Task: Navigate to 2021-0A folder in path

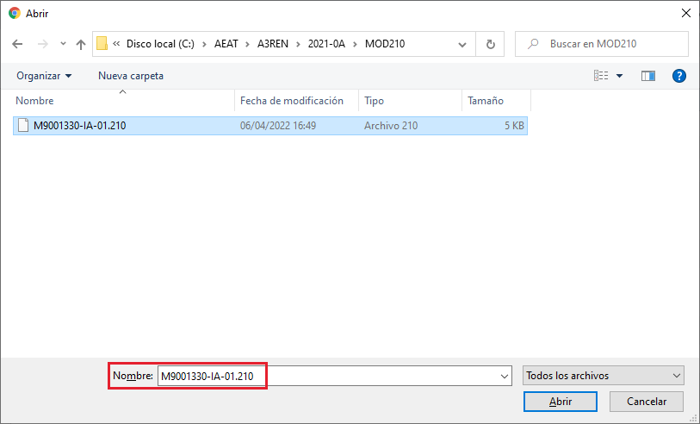Action: (x=326, y=44)
